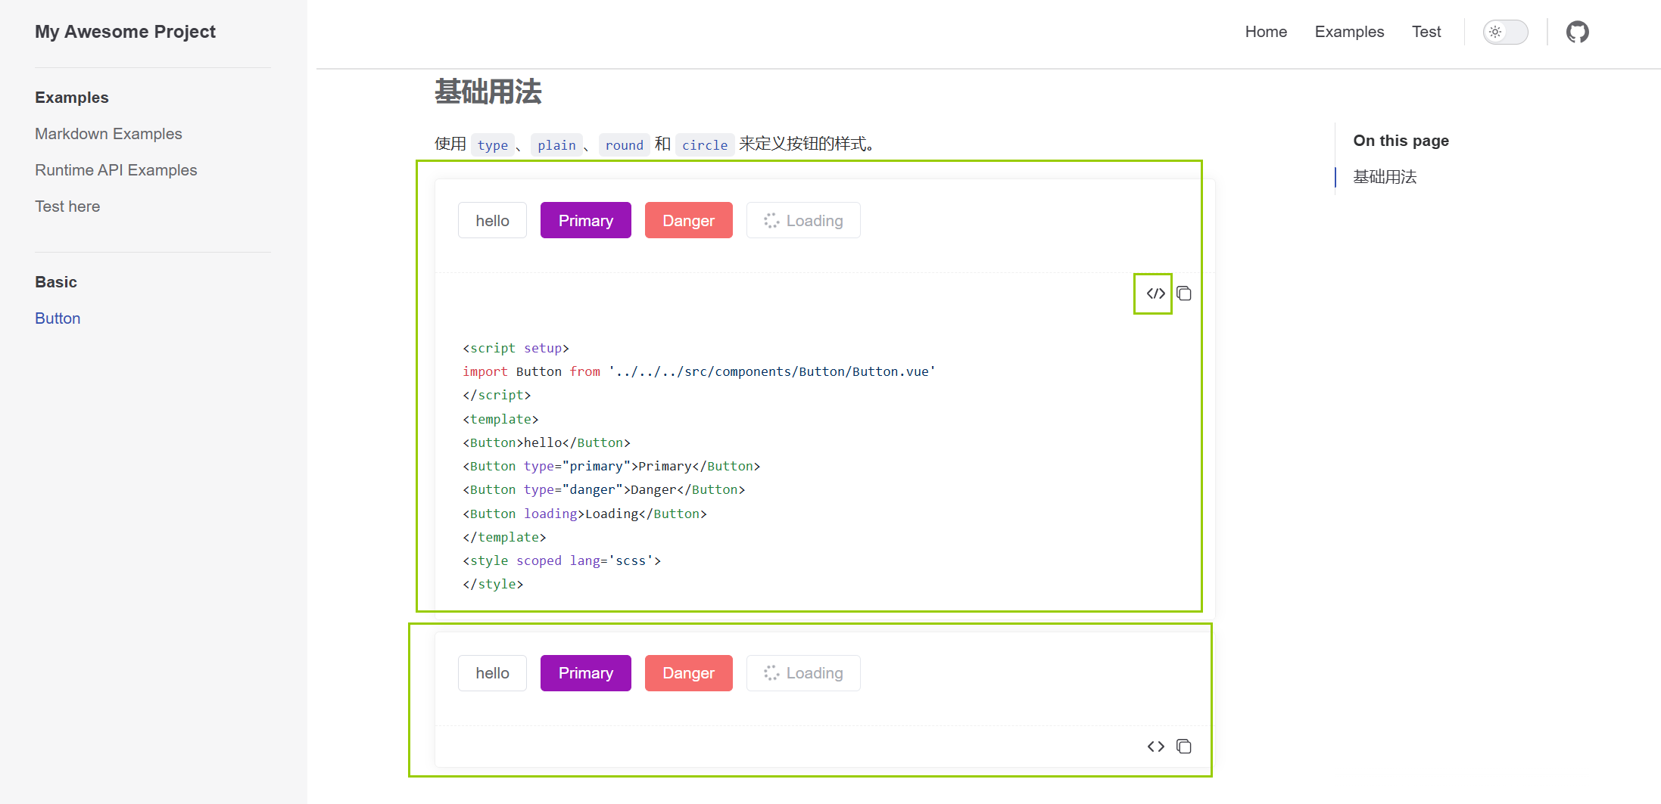Image resolution: width=1661 pixels, height=804 pixels.
Task: Click the inline code word round
Action: pos(625,144)
